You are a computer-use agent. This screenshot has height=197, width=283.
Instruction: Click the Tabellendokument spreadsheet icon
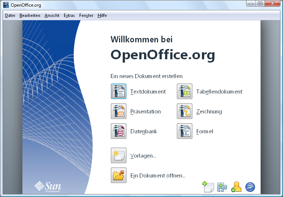coord(185,91)
